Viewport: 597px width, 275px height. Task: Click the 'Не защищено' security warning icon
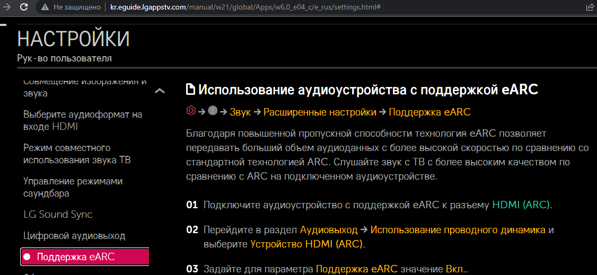pyautogui.click(x=45, y=7)
